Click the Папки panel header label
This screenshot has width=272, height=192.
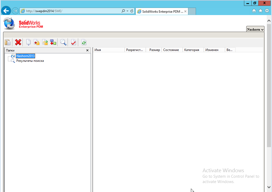(x=10, y=50)
